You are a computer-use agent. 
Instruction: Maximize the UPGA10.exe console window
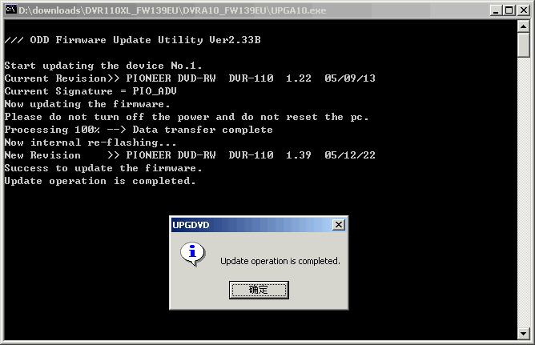click(509, 10)
